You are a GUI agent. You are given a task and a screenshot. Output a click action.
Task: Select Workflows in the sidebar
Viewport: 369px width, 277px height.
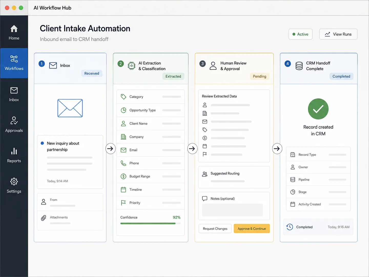click(x=14, y=63)
